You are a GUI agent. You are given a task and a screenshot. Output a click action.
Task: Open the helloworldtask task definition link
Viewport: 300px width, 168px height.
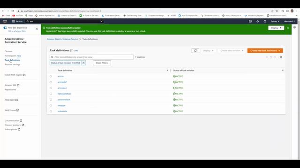coord(65,94)
